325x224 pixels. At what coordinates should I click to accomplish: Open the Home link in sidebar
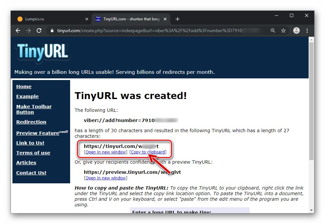click(24, 87)
